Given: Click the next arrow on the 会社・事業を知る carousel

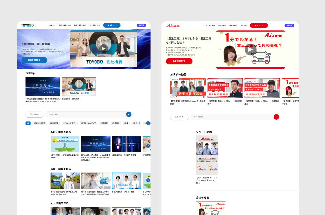Looking at the screenshot, I should [148, 146].
